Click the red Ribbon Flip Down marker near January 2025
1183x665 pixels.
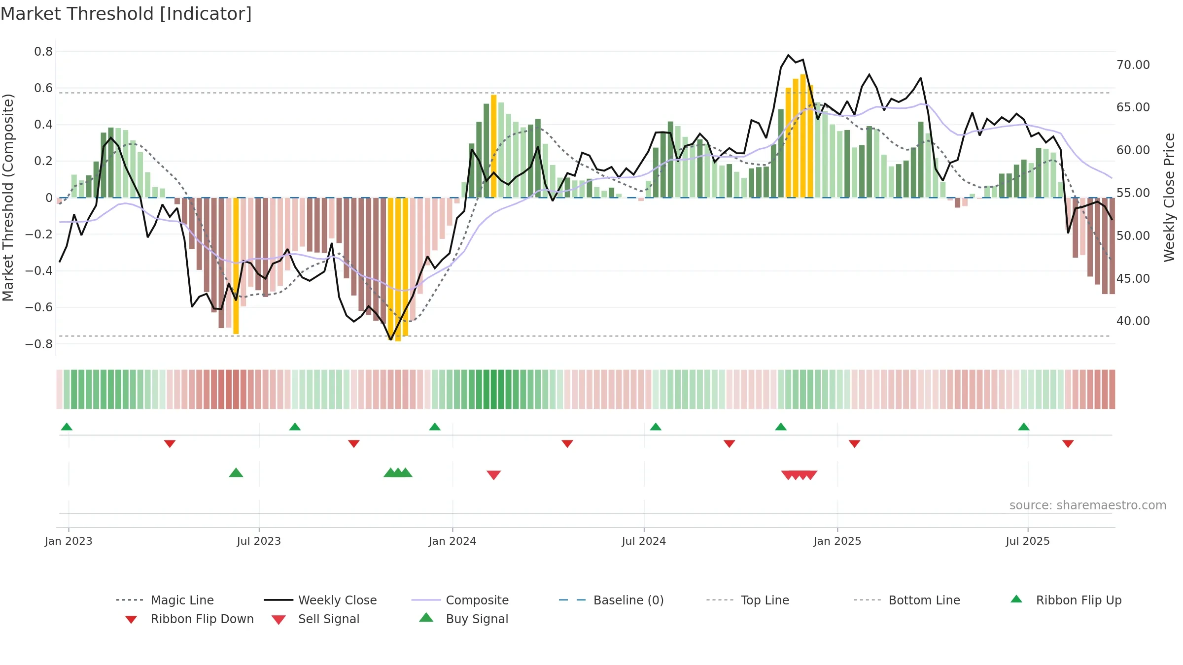(x=855, y=444)
